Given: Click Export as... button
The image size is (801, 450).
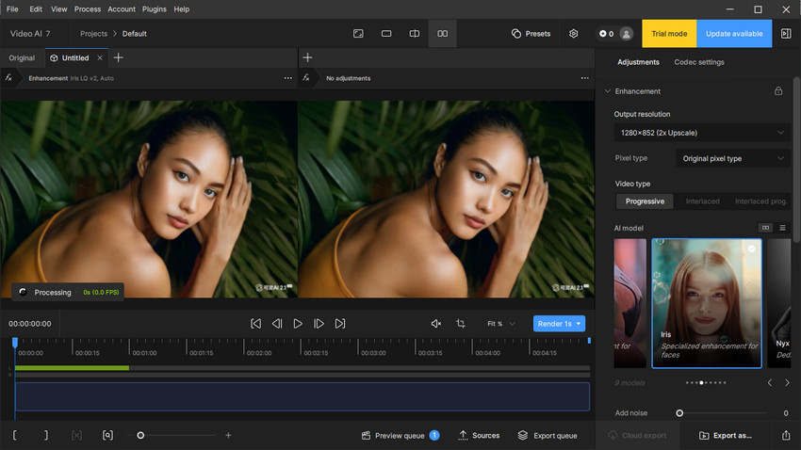Looking at the screenshot, I should (x=726, y=435).
